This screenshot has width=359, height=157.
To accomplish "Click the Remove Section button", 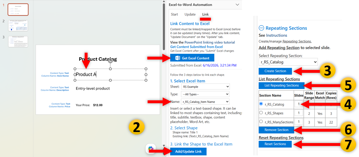I will 276,130.
